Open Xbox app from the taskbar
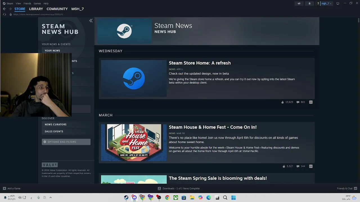Screen dimensions: 360x202 tap(175, 198)
